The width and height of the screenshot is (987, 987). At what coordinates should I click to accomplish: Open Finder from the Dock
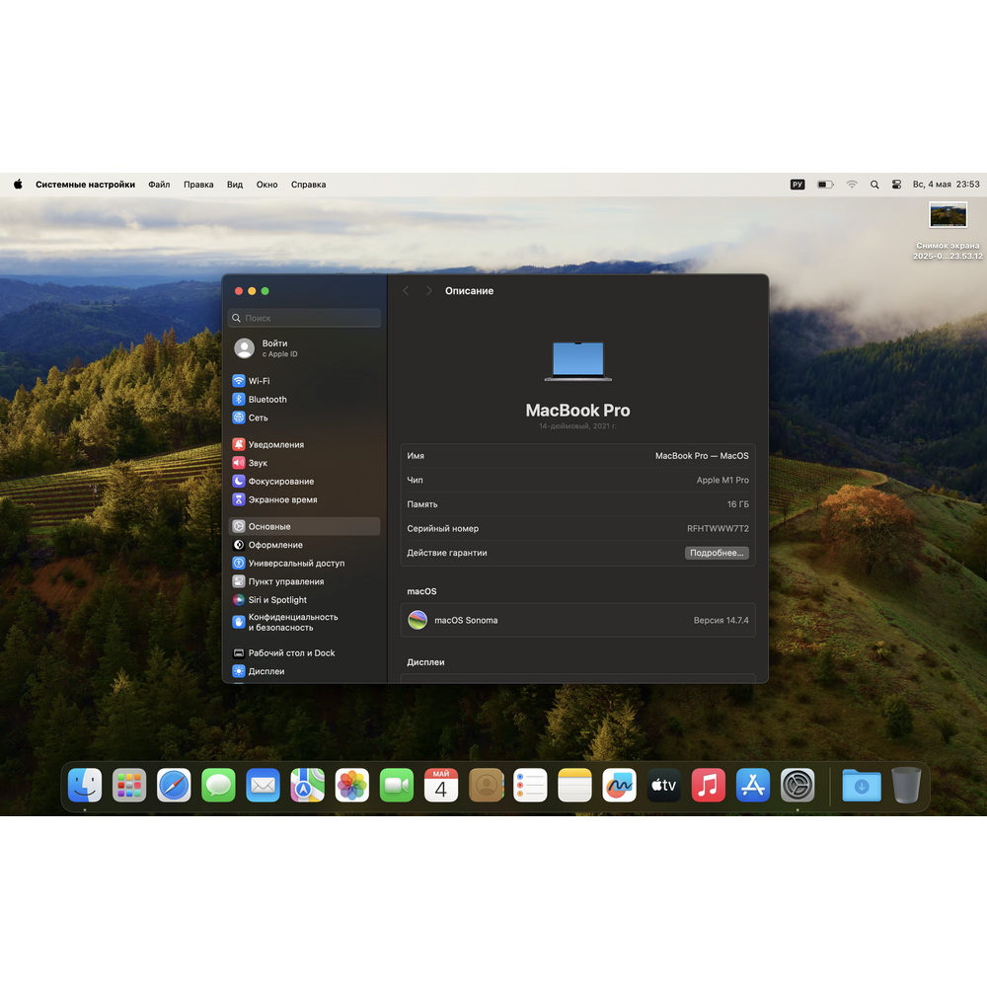pos(85,785)
